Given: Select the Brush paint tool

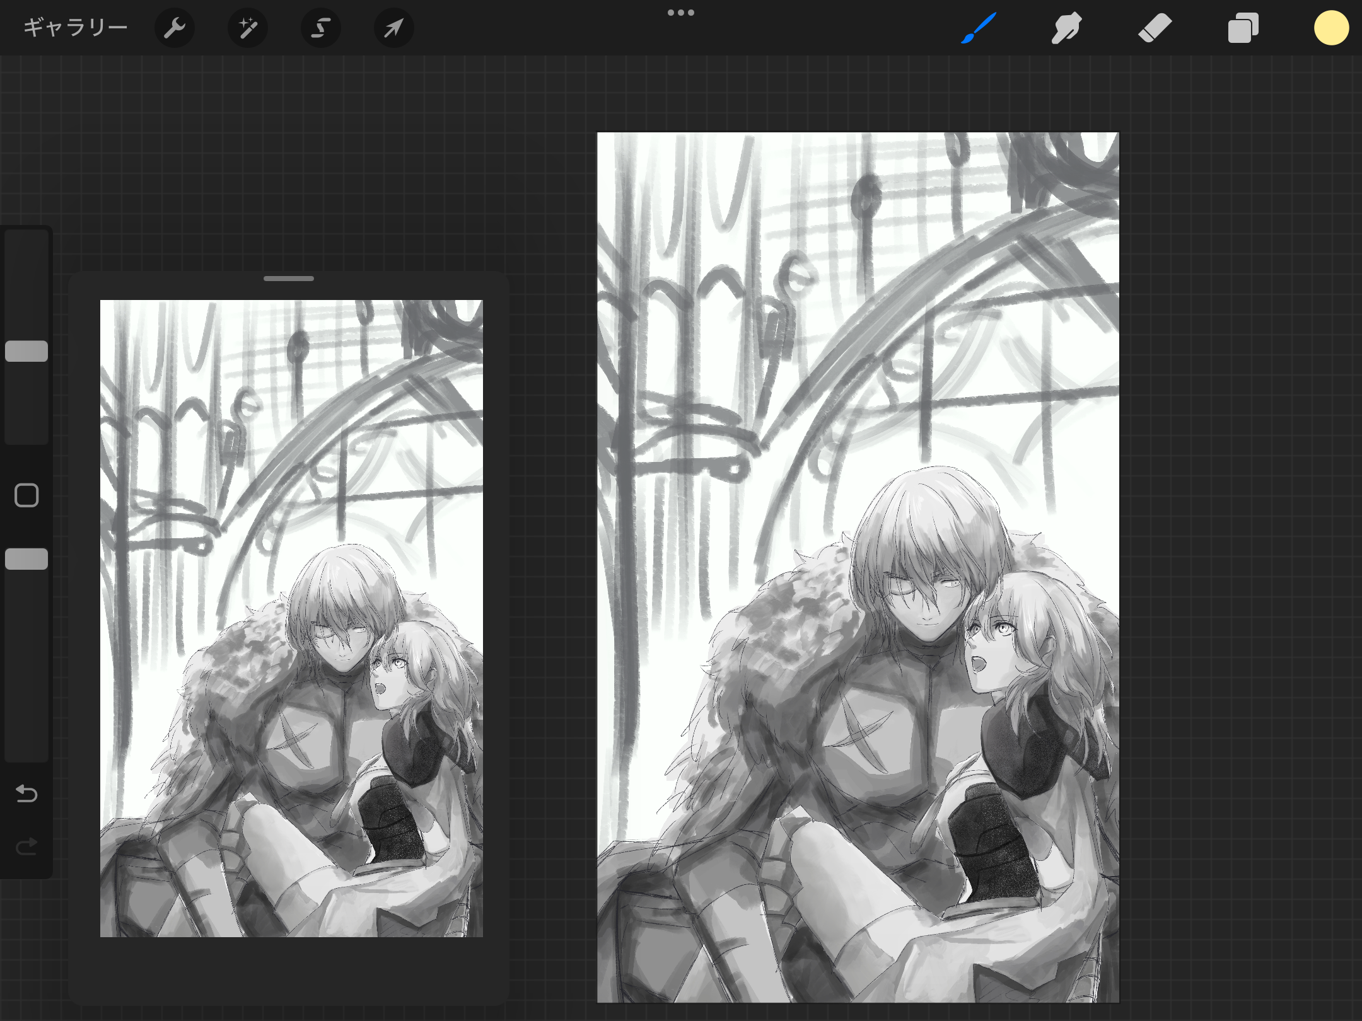Looking at the screenshot, I should pos(979,28).
